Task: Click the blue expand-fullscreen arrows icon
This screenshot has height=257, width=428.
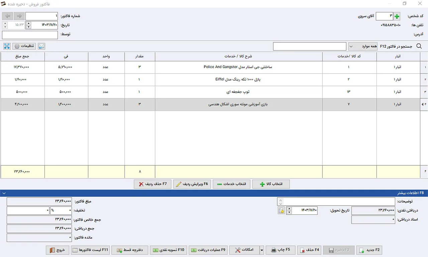Action: (x=7, y=46)
